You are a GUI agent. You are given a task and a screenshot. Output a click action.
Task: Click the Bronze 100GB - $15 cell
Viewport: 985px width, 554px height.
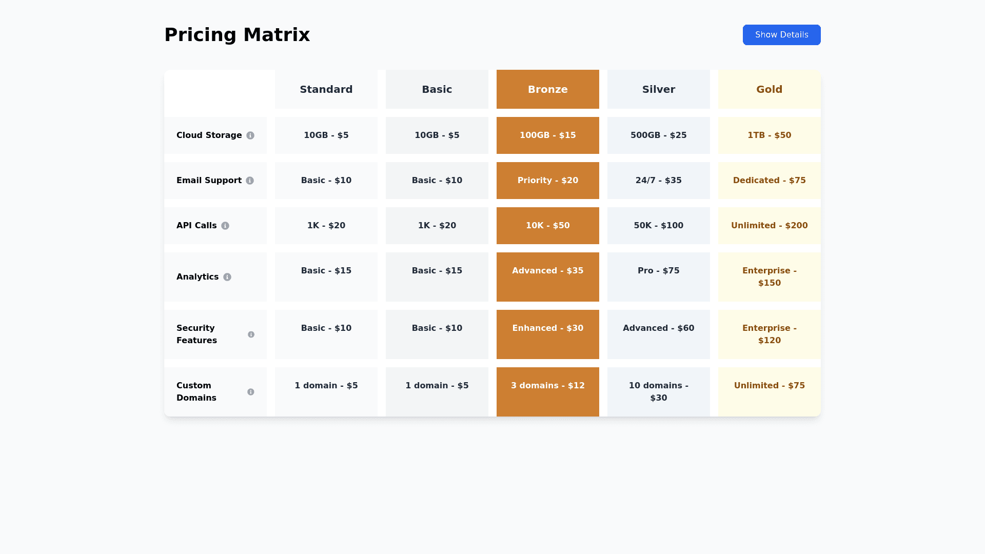(547, 135)
